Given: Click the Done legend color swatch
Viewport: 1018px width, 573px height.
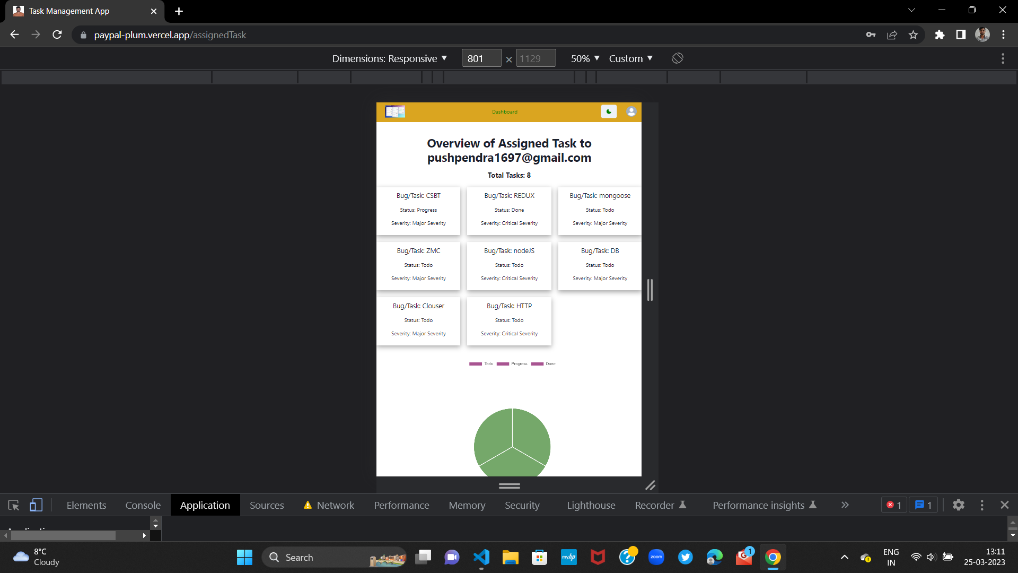Looking at the screenshot, I should (537, 364).
